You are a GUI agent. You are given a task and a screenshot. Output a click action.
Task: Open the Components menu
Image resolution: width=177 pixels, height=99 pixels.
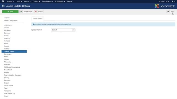(x=48, y=1)
